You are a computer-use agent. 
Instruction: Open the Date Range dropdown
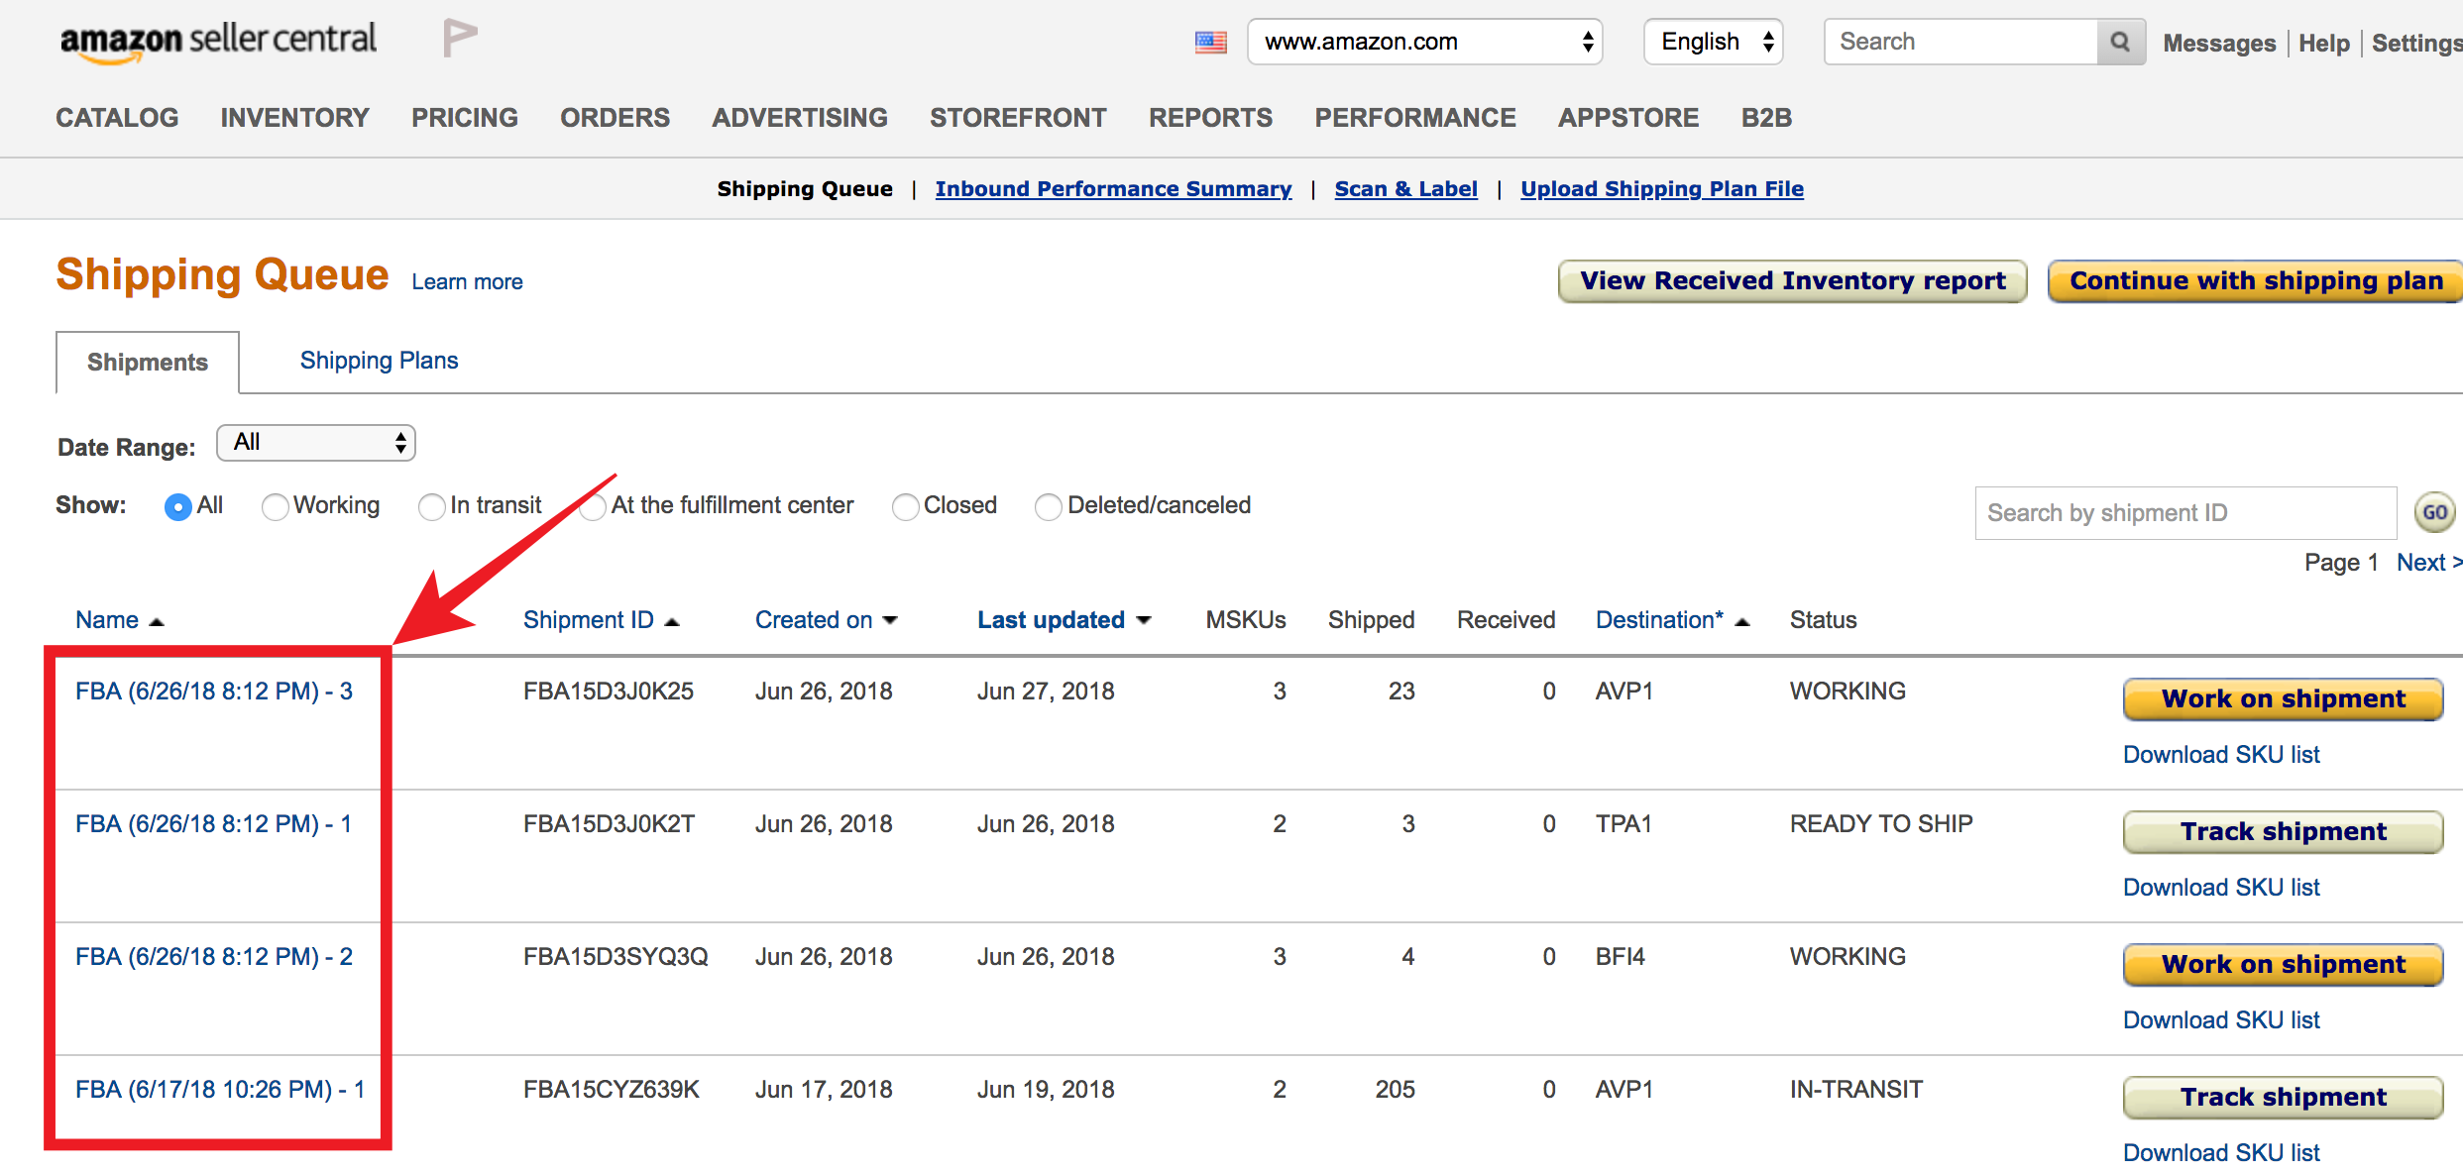(x=316, y=443)
